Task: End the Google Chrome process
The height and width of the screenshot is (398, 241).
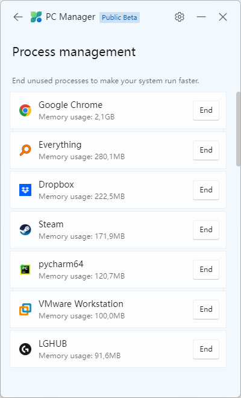Action: [x=206, y=110]
